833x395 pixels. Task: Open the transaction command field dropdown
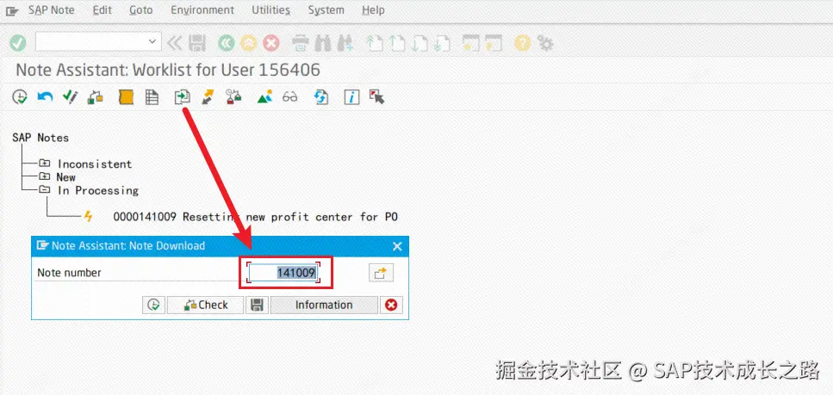[152, 41]
